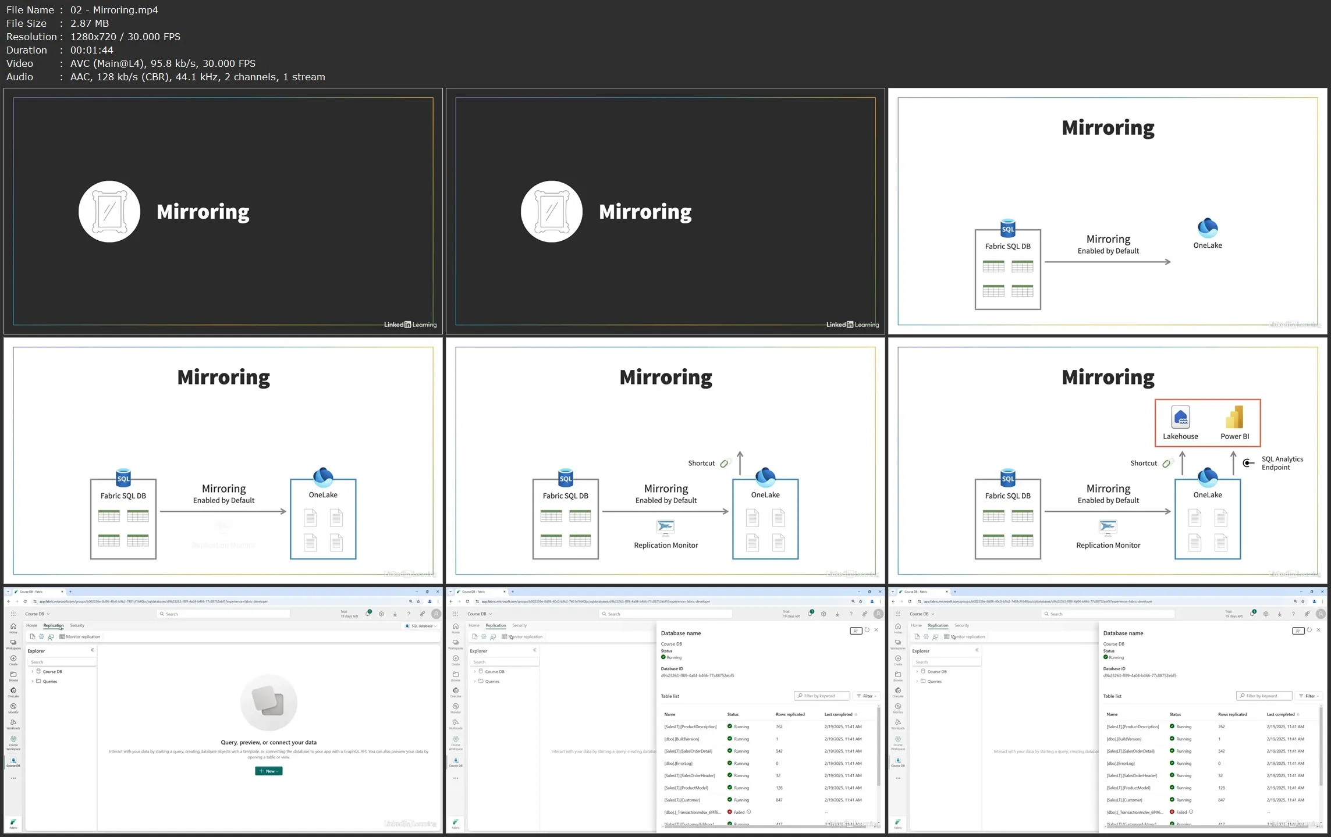
Task: Expand the Course DB tree node in bottom-left frame
Action: tap(33, 672)
